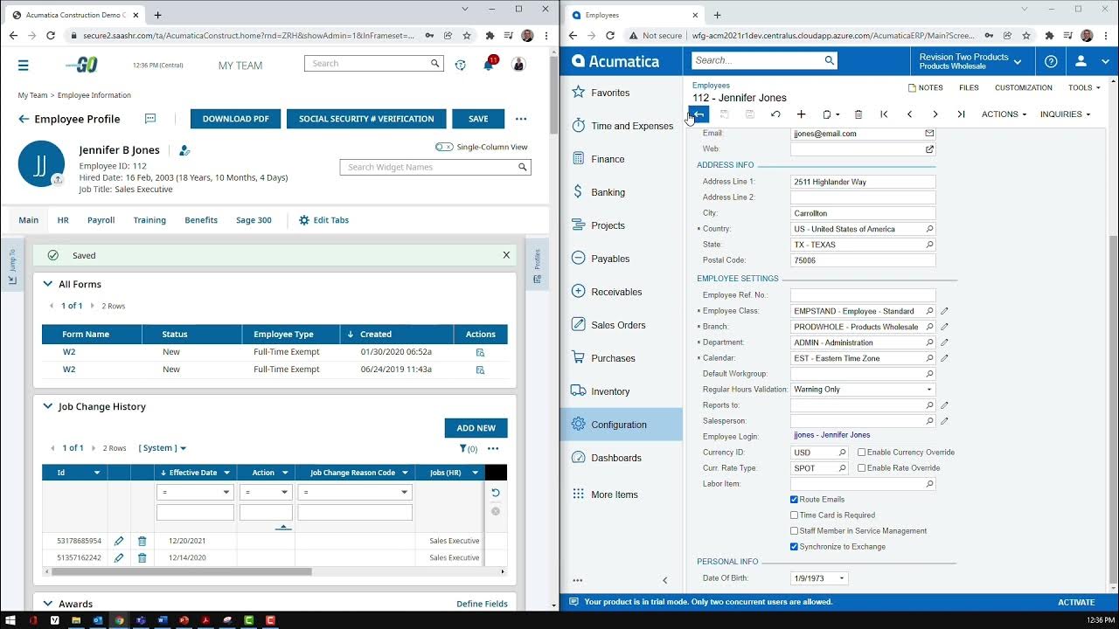
Task: Click Edit Tabs option
Action: (x=323, y=220)
